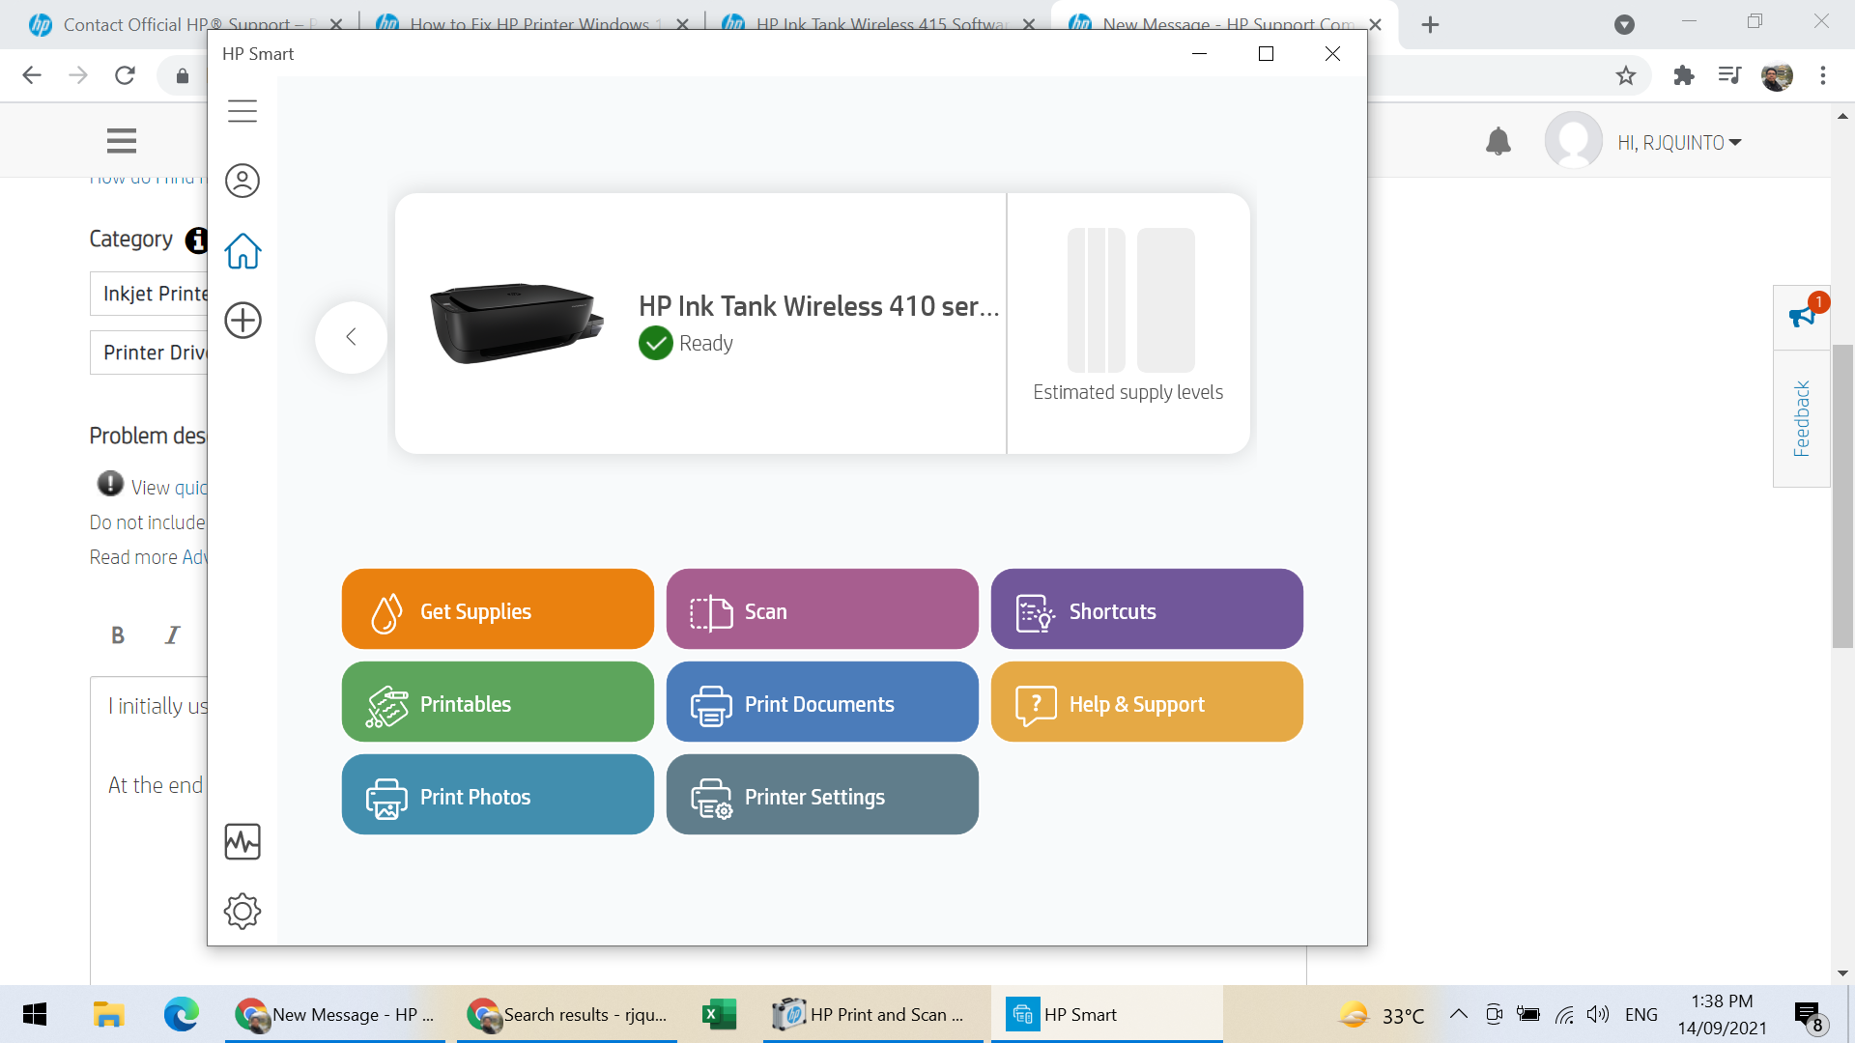Screen dimensions: 1855x1043
Task: Click the add printer plus icon
Action: pyautogui.click(x=243, y=321)
